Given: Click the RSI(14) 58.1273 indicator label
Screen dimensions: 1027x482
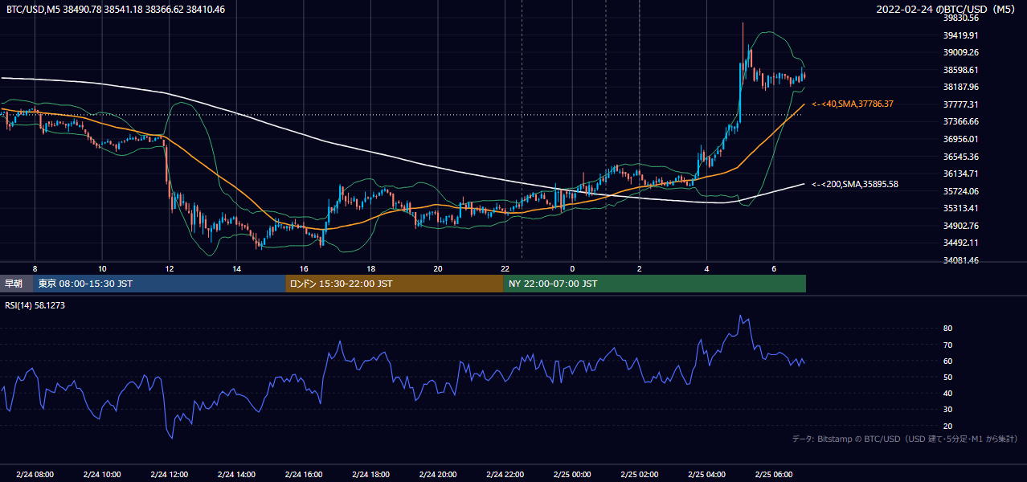Looking at the screenshot, I should (35, 305).
